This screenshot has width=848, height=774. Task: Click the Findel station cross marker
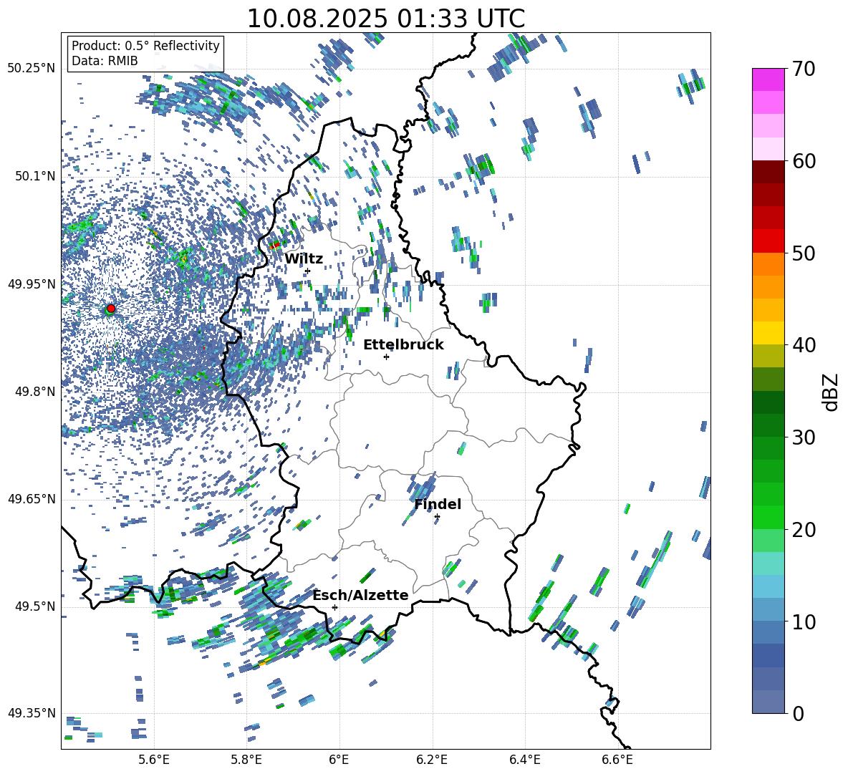pyautogui.click(x=437, y=517)
